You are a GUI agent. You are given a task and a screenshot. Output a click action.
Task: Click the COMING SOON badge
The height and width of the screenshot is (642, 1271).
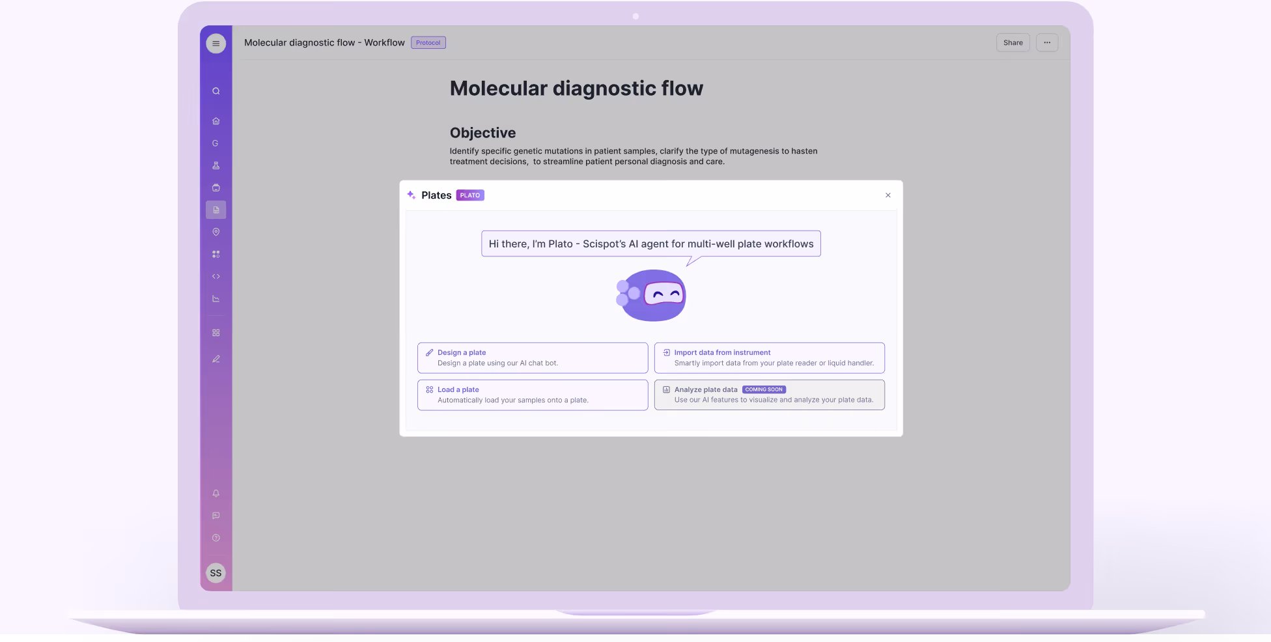click(764, 389)
